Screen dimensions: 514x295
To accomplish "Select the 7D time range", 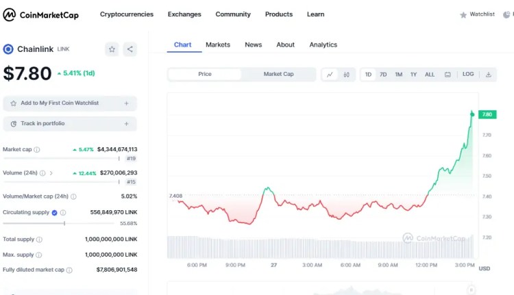I will pyautogui.click(x=383, y=75).
